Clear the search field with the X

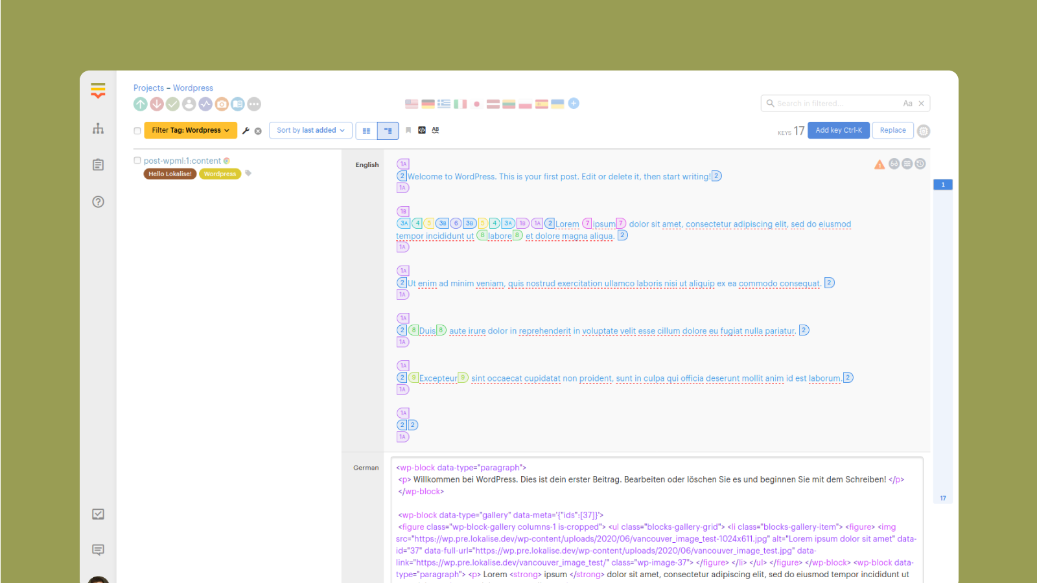[x=921, y=104]
